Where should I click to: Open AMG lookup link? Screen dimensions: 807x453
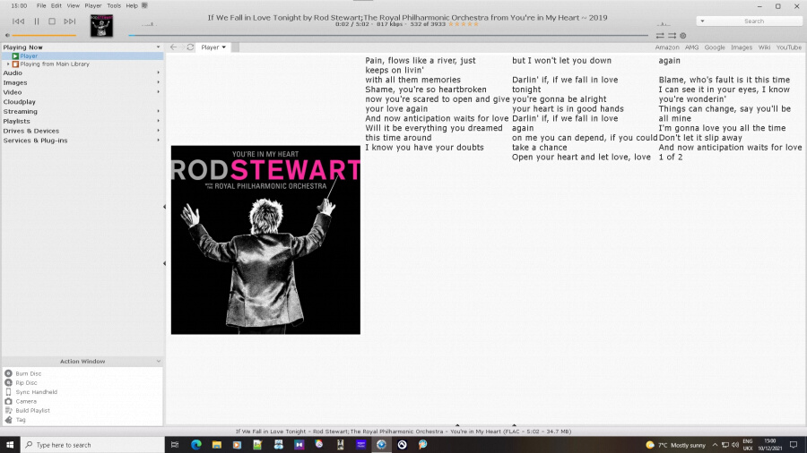691,47
